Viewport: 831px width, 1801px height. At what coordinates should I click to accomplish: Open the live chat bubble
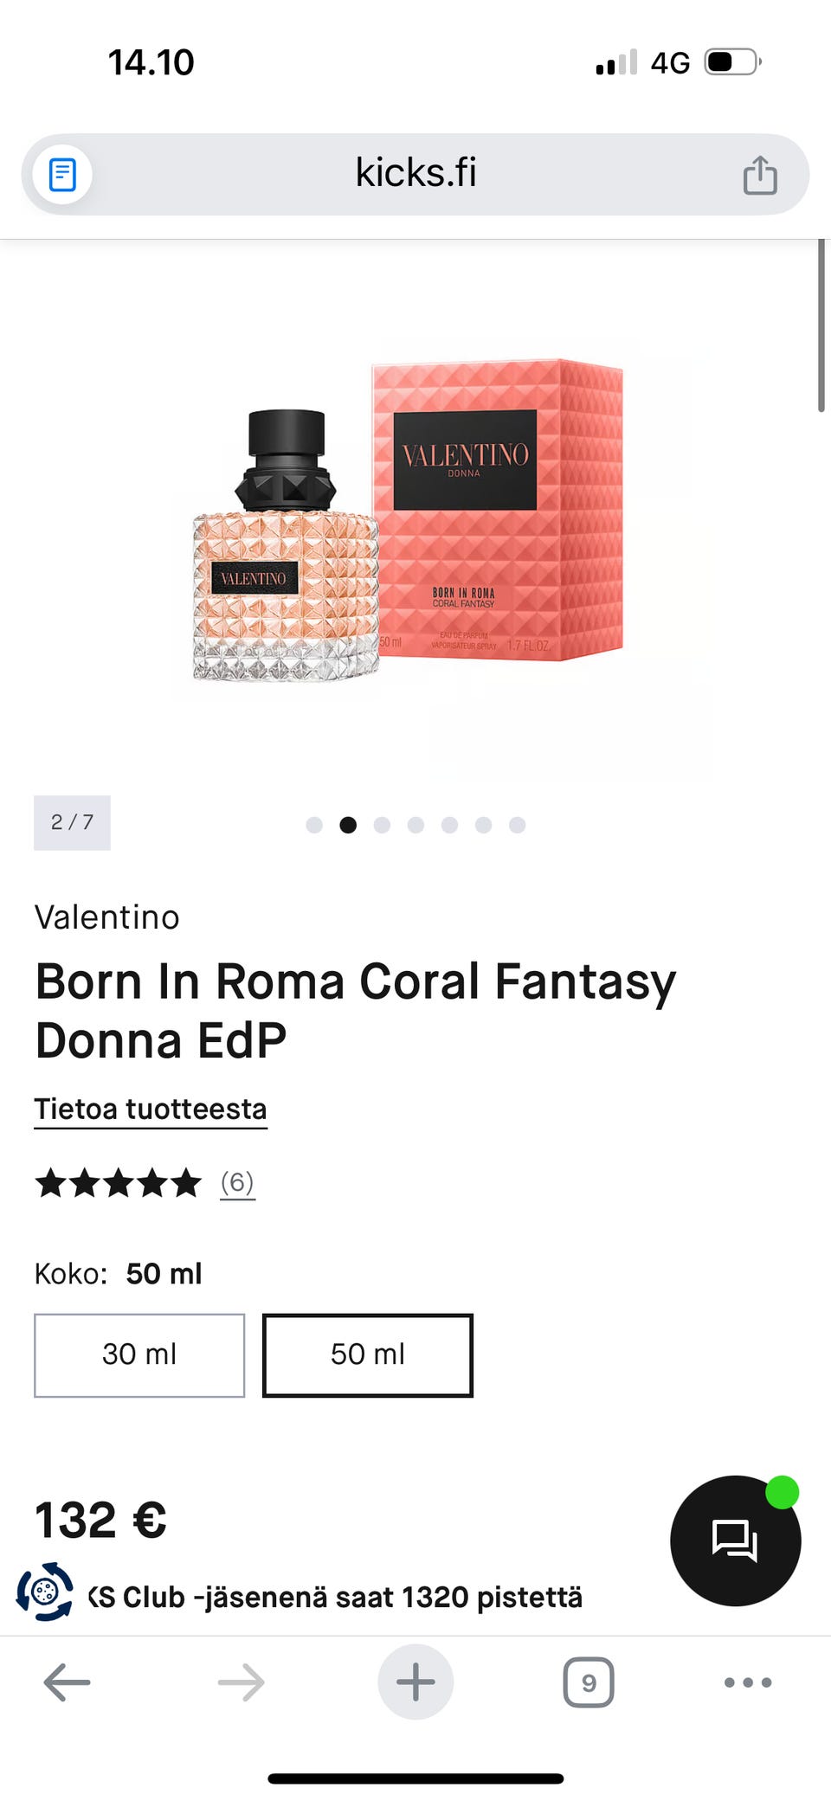[735, 1540]
